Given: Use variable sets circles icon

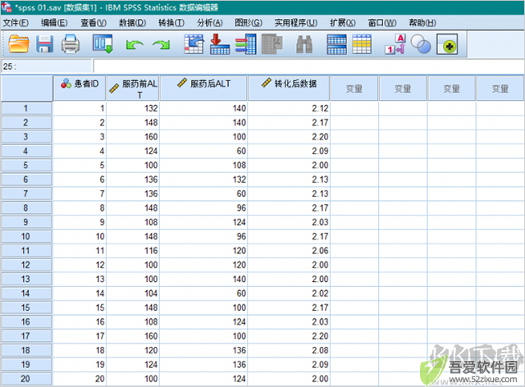Looking at the screenshot, I should 421,44.
